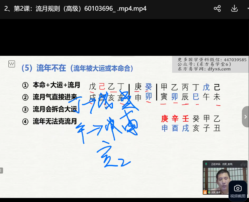Open the left-edge playlist menu handle
249x202 pixels.
(x=1, y=171)
